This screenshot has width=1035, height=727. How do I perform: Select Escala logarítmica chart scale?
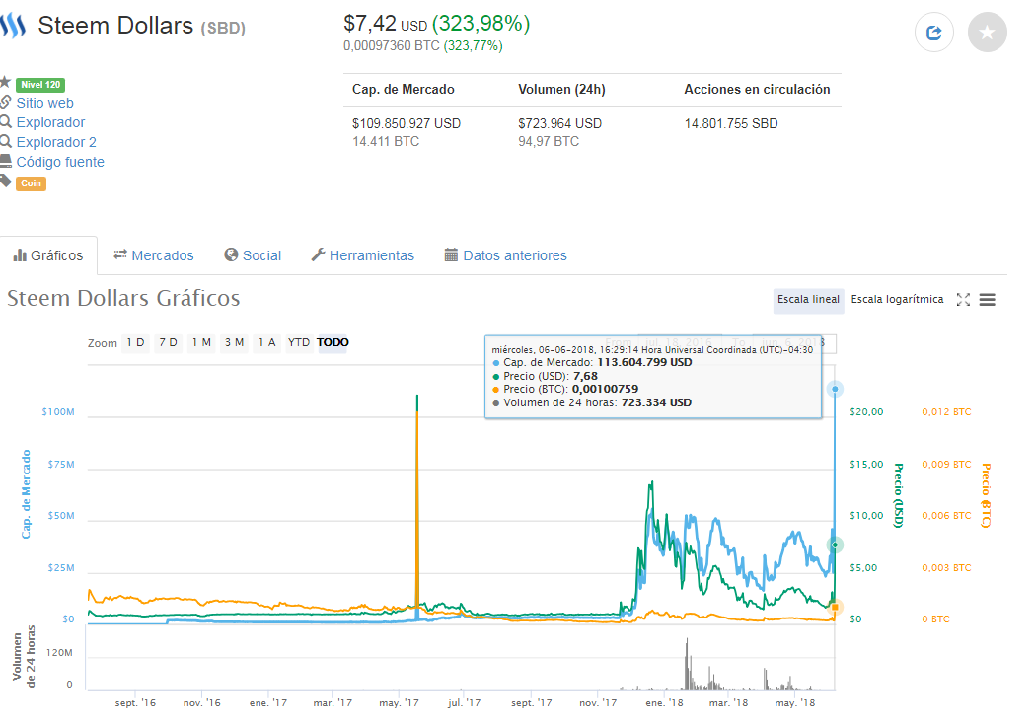897,300
